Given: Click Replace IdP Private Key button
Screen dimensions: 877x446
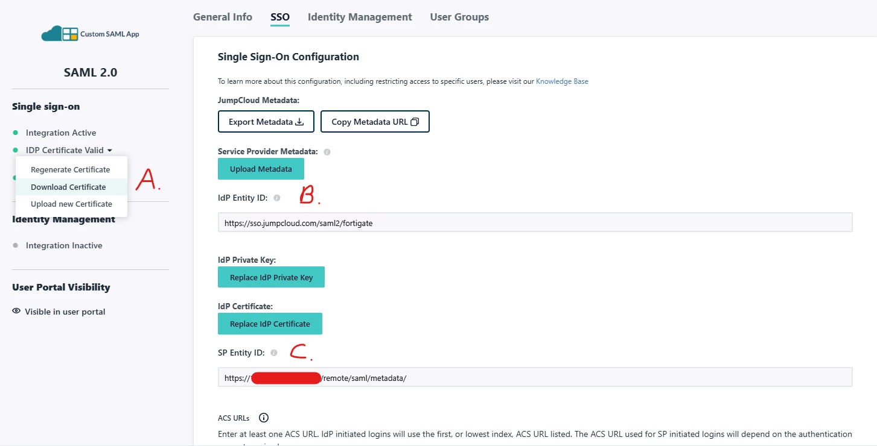Looking at the screenshot, I should click(x=271, y=277).
